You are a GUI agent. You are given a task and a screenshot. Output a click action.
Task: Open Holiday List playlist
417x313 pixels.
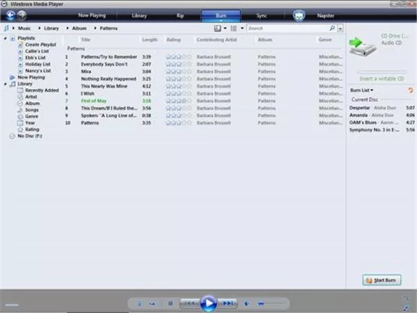pyautogui.click(x=38, y=64)
